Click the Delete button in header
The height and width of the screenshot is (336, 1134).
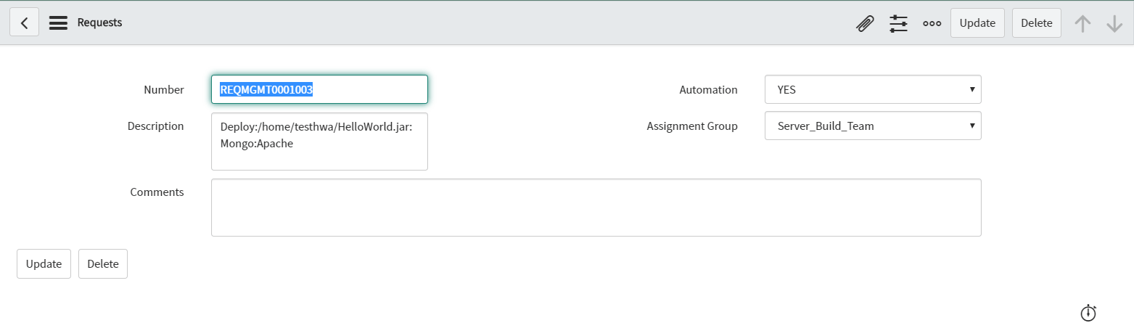pyautogui.click(x=1036, y=23)
